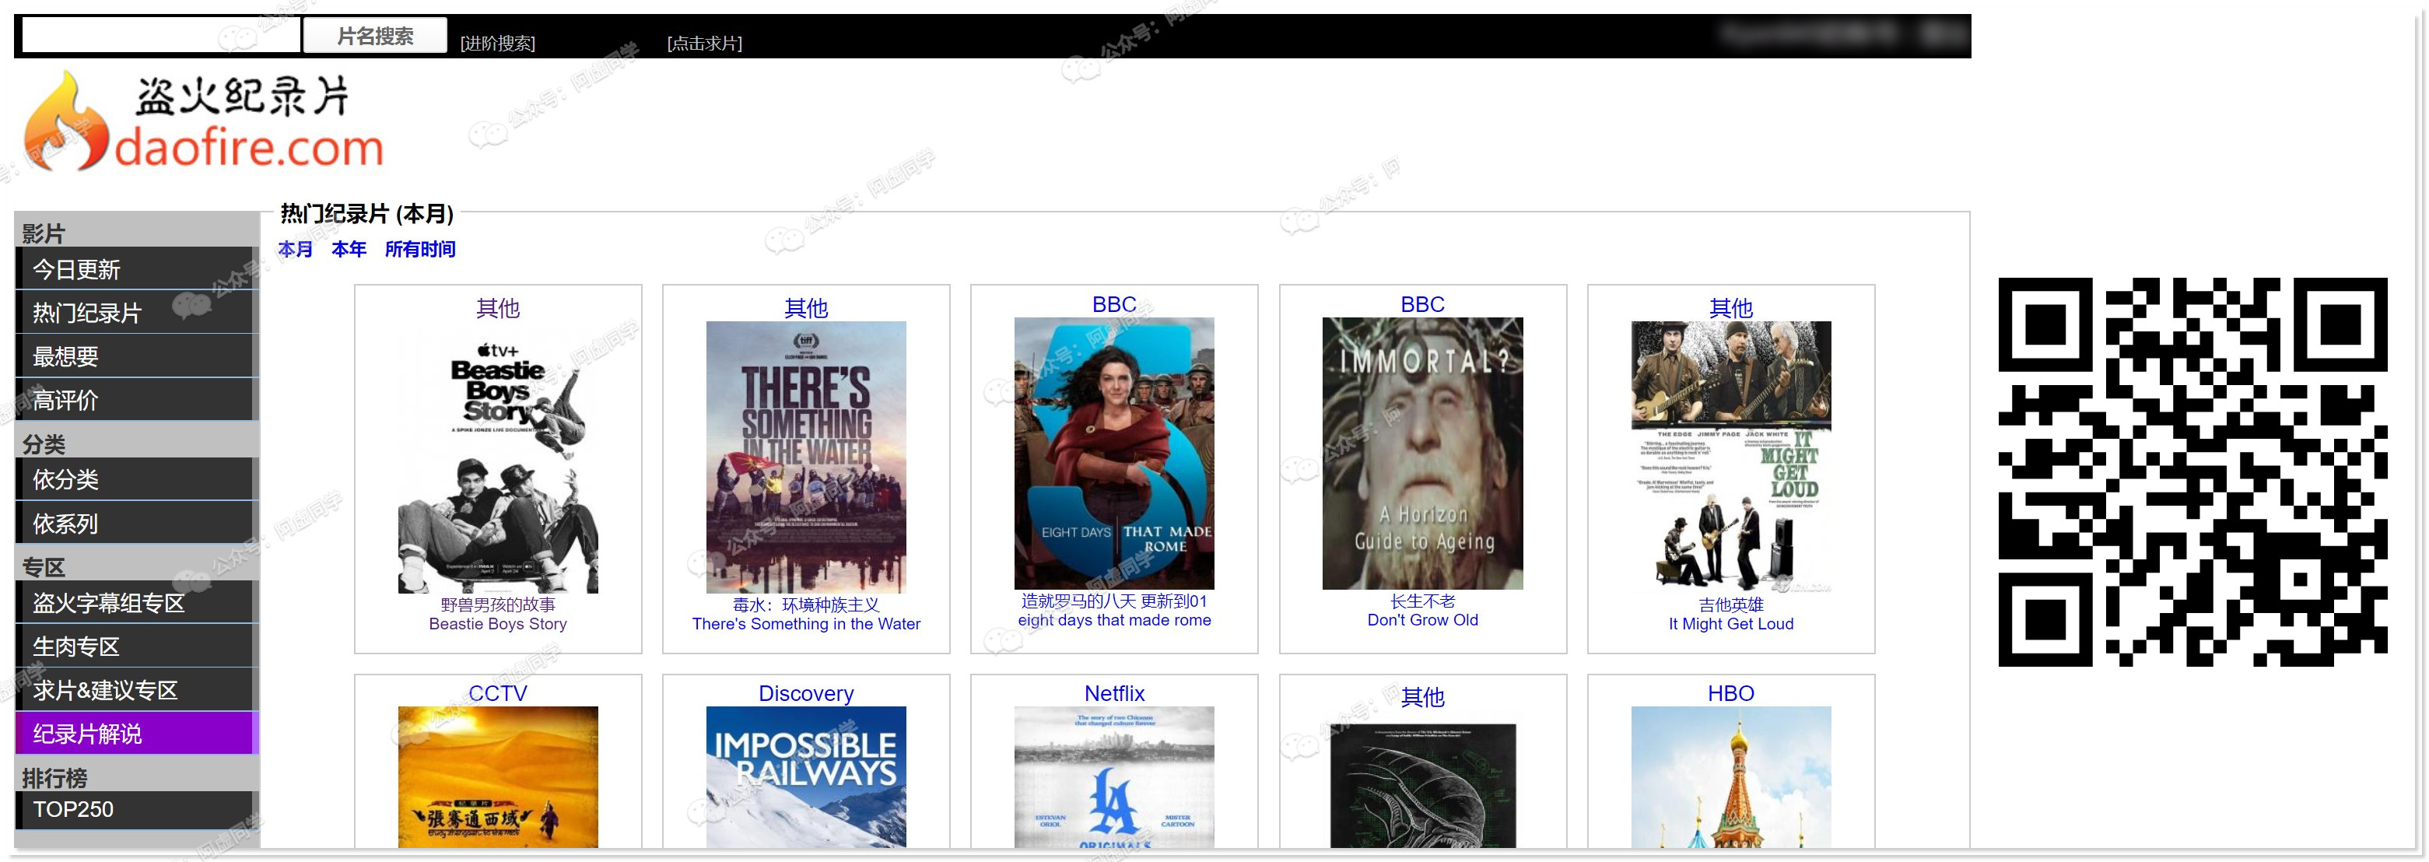Image resolution: width=2429 pixels, height=862 pixels.
Task: Switch to the 所有时间 filter
Action: (419, 249)
